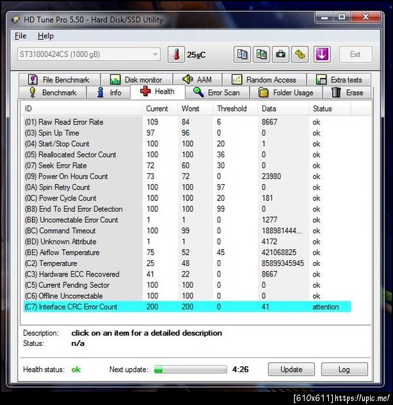Image resolution: width=393 pixels, height=405 pixels.
Task: Select the Command Timeout row
Action: pyautogui.click(x=187, y=231)
